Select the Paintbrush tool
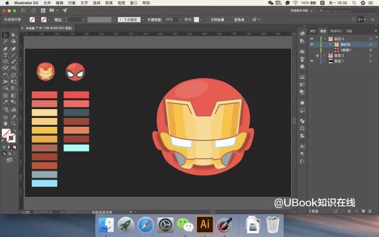 tap(14, 62)
